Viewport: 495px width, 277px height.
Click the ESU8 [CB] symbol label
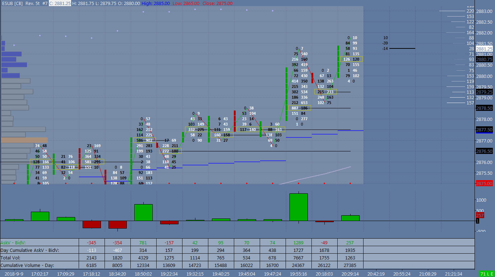tap(12, 3)
